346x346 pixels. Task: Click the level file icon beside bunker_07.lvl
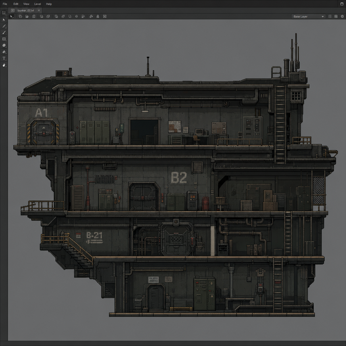pyautogui.click(x=13, y=10)
